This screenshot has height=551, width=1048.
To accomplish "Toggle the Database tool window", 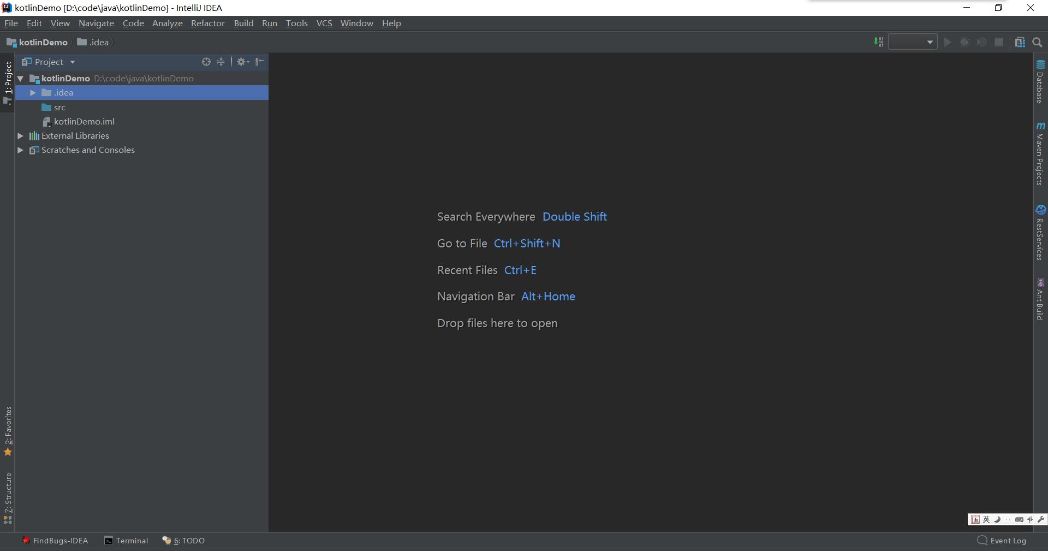I will (x=1040, y=82).
